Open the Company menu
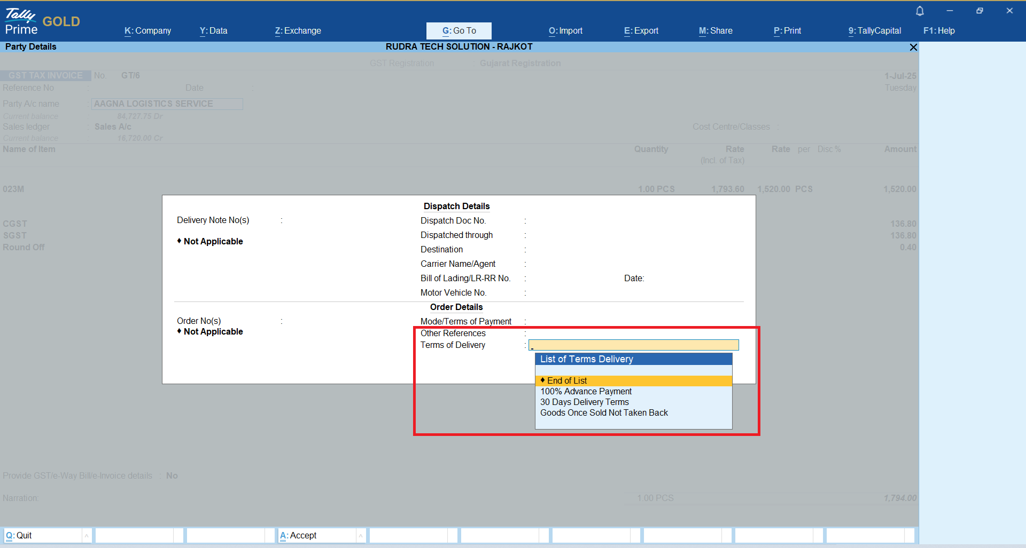The image size is (1026, 548). click(147, 31)
